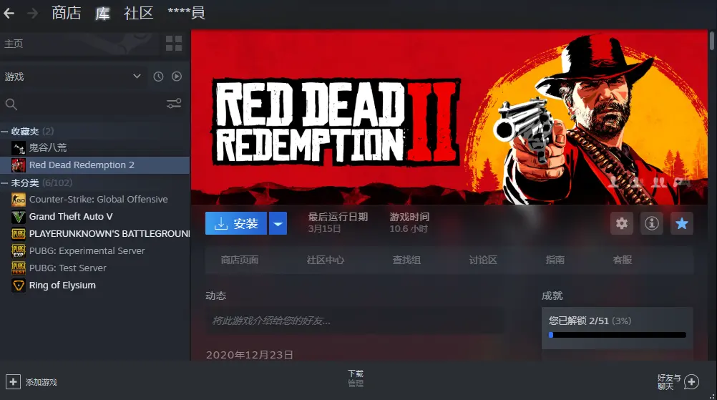Click the Red Dead Redemption II banner

(x=449, y=117)
